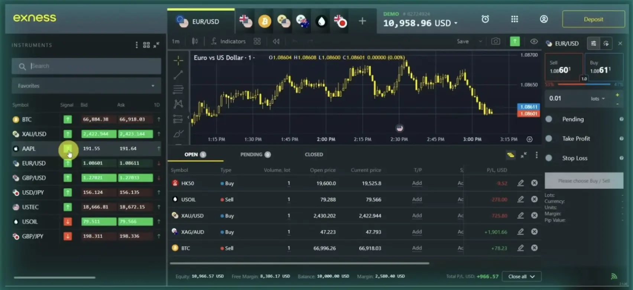Add a new instrument tab with plus
The height and width of the screenshot is (290, 633).
coord(362,21)
